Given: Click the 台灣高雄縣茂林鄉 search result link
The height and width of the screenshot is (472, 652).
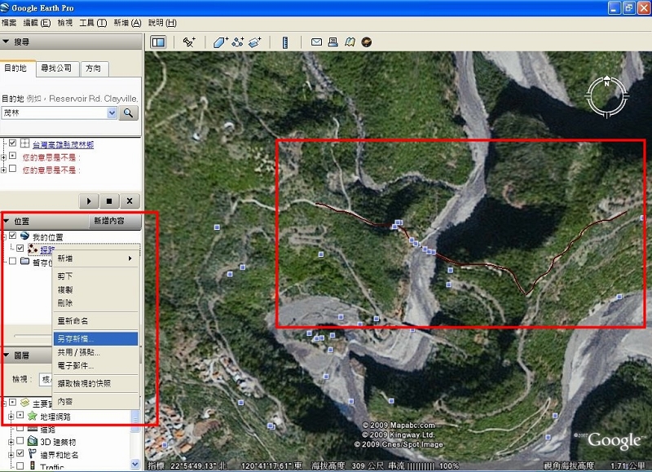Looking at the screenshot, I should (63, 144).
